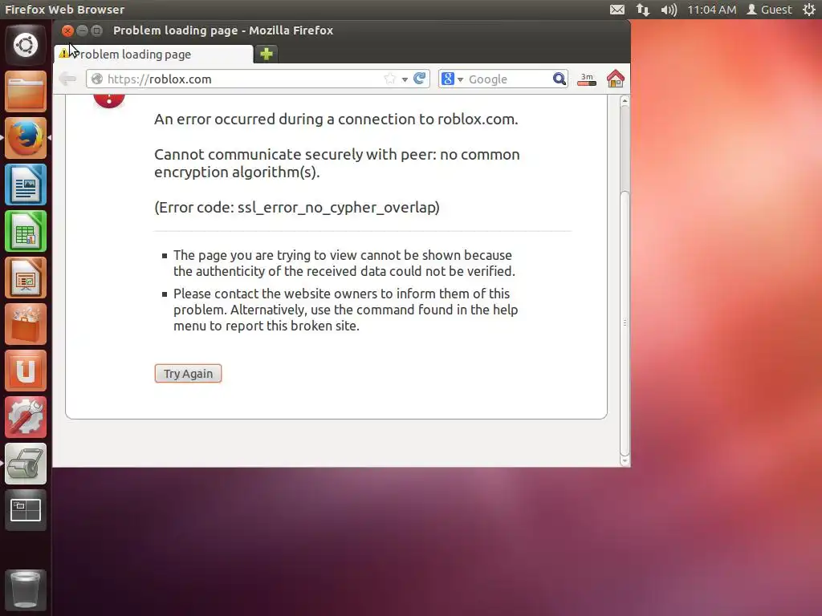Open a new tab with plus button

point(267,54)
